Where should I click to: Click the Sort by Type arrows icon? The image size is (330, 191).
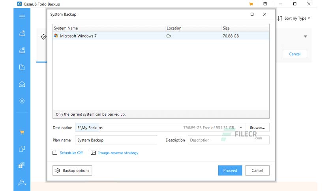coord(280,18)
